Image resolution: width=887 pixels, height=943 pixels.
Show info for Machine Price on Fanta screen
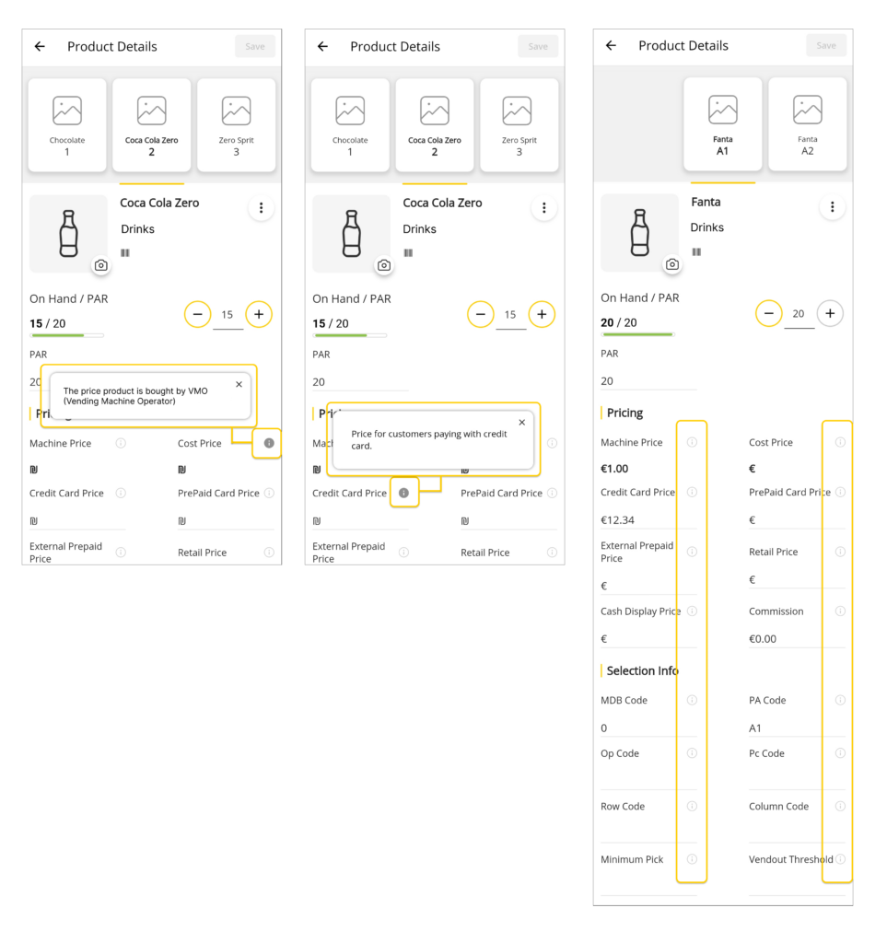coord(692,442)
